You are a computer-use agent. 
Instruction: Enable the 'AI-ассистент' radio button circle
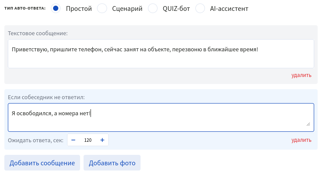200,8
